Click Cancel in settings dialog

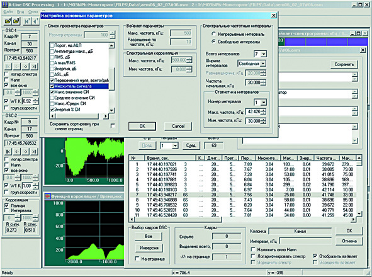point(178,127)
